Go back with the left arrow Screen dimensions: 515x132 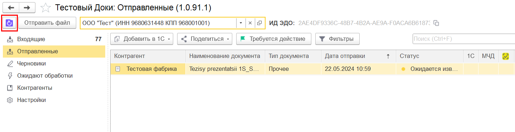pos(11,7)
